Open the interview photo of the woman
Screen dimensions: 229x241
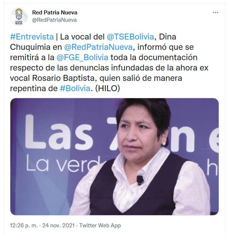pyautogui.click(x=115, y=156)
